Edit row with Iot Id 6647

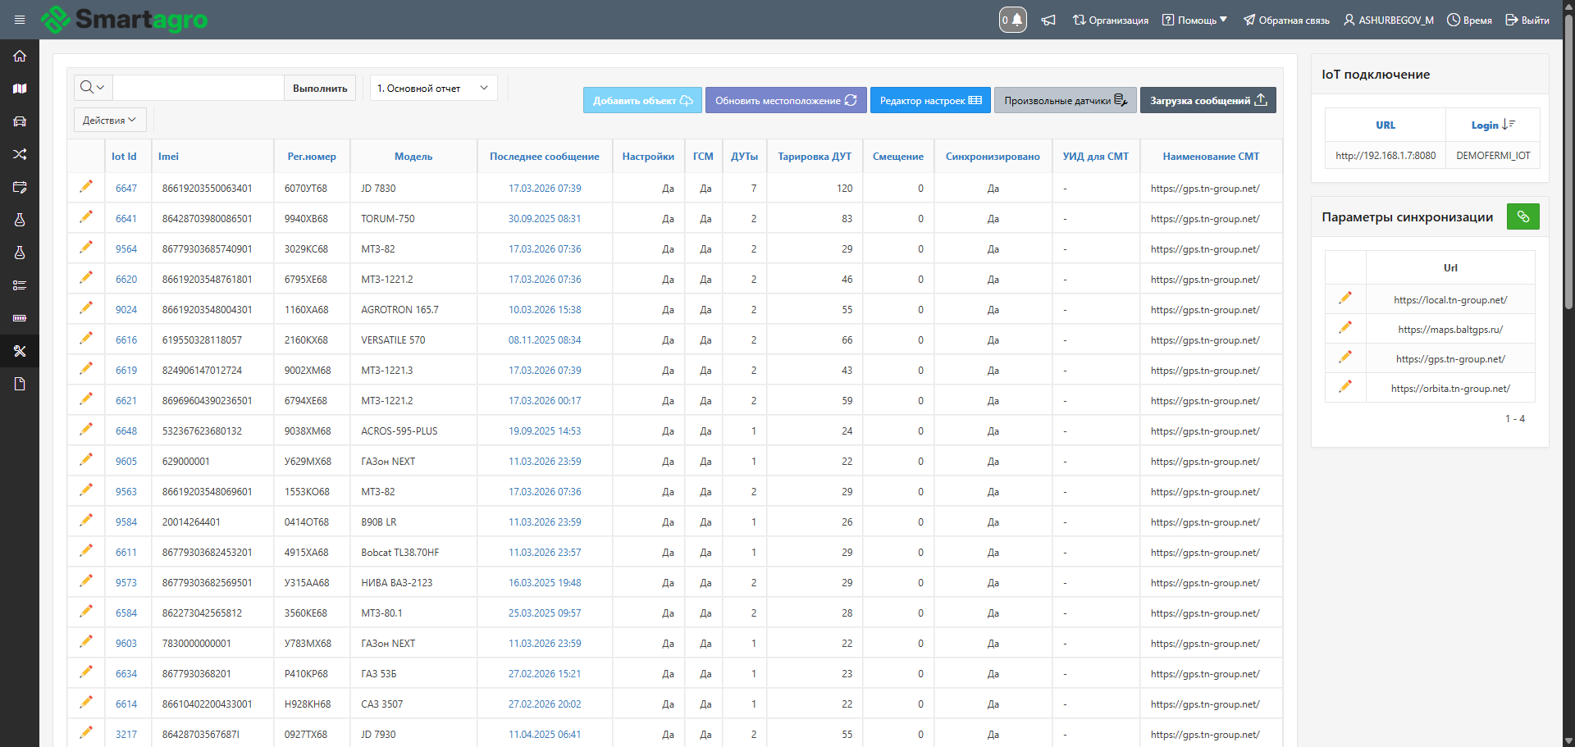[x=86, y=187]
